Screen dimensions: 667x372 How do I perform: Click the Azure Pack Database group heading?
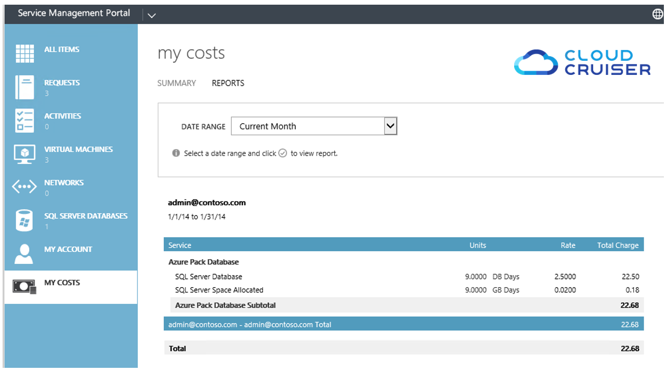click(204, 262)
